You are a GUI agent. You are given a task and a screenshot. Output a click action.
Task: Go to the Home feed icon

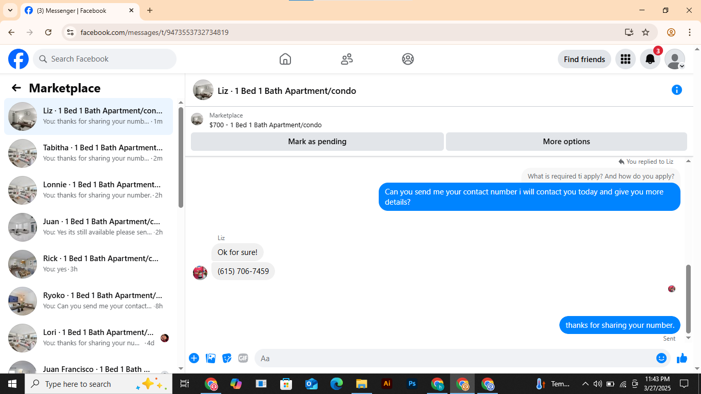pyautogui.click(x=285, y=59)
